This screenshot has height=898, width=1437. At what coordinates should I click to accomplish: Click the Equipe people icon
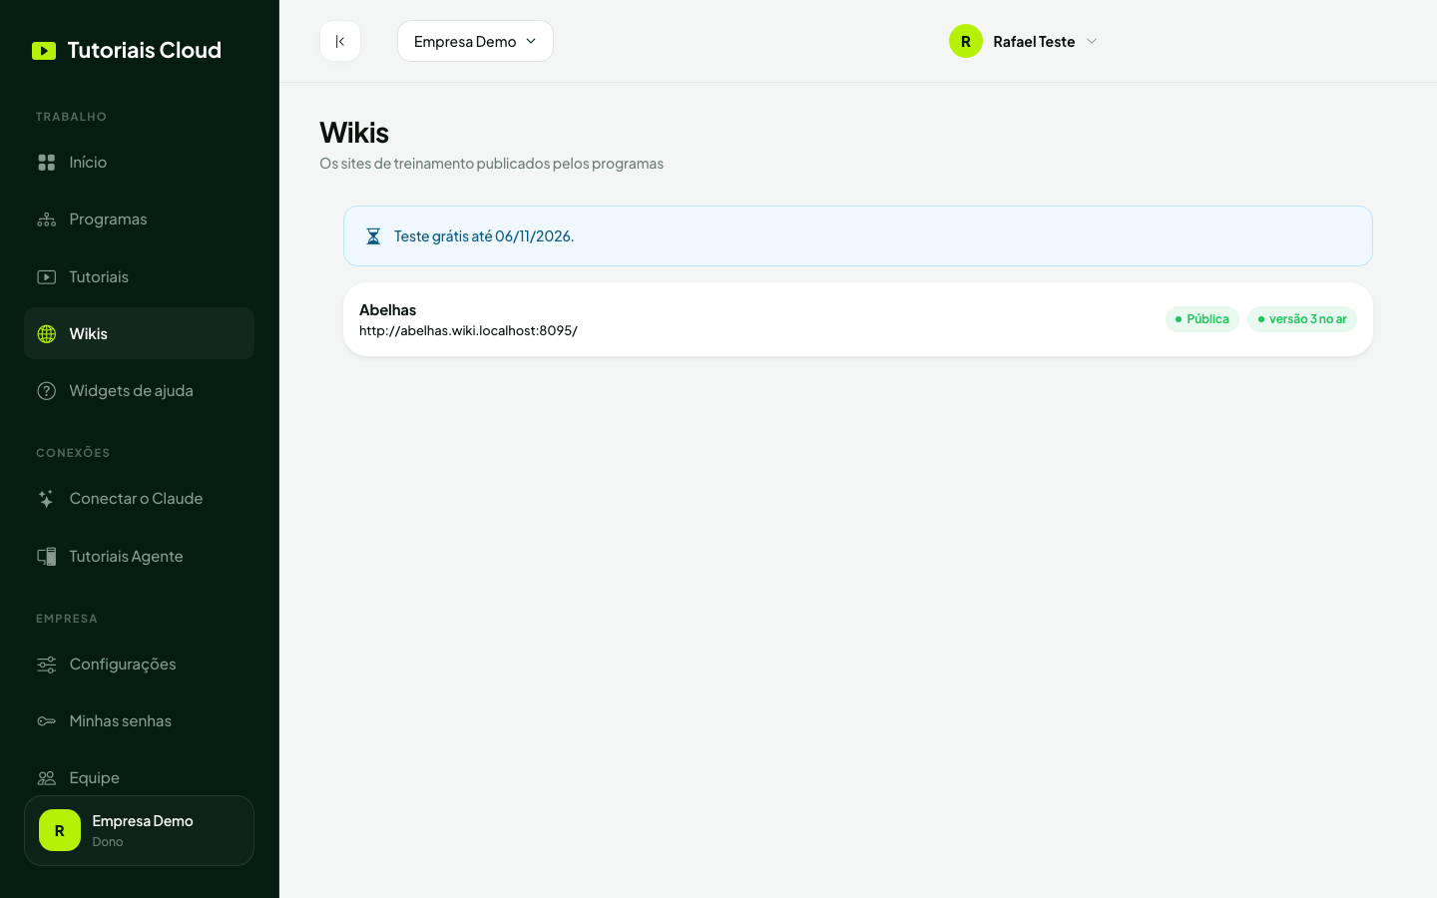coord(47,778)
